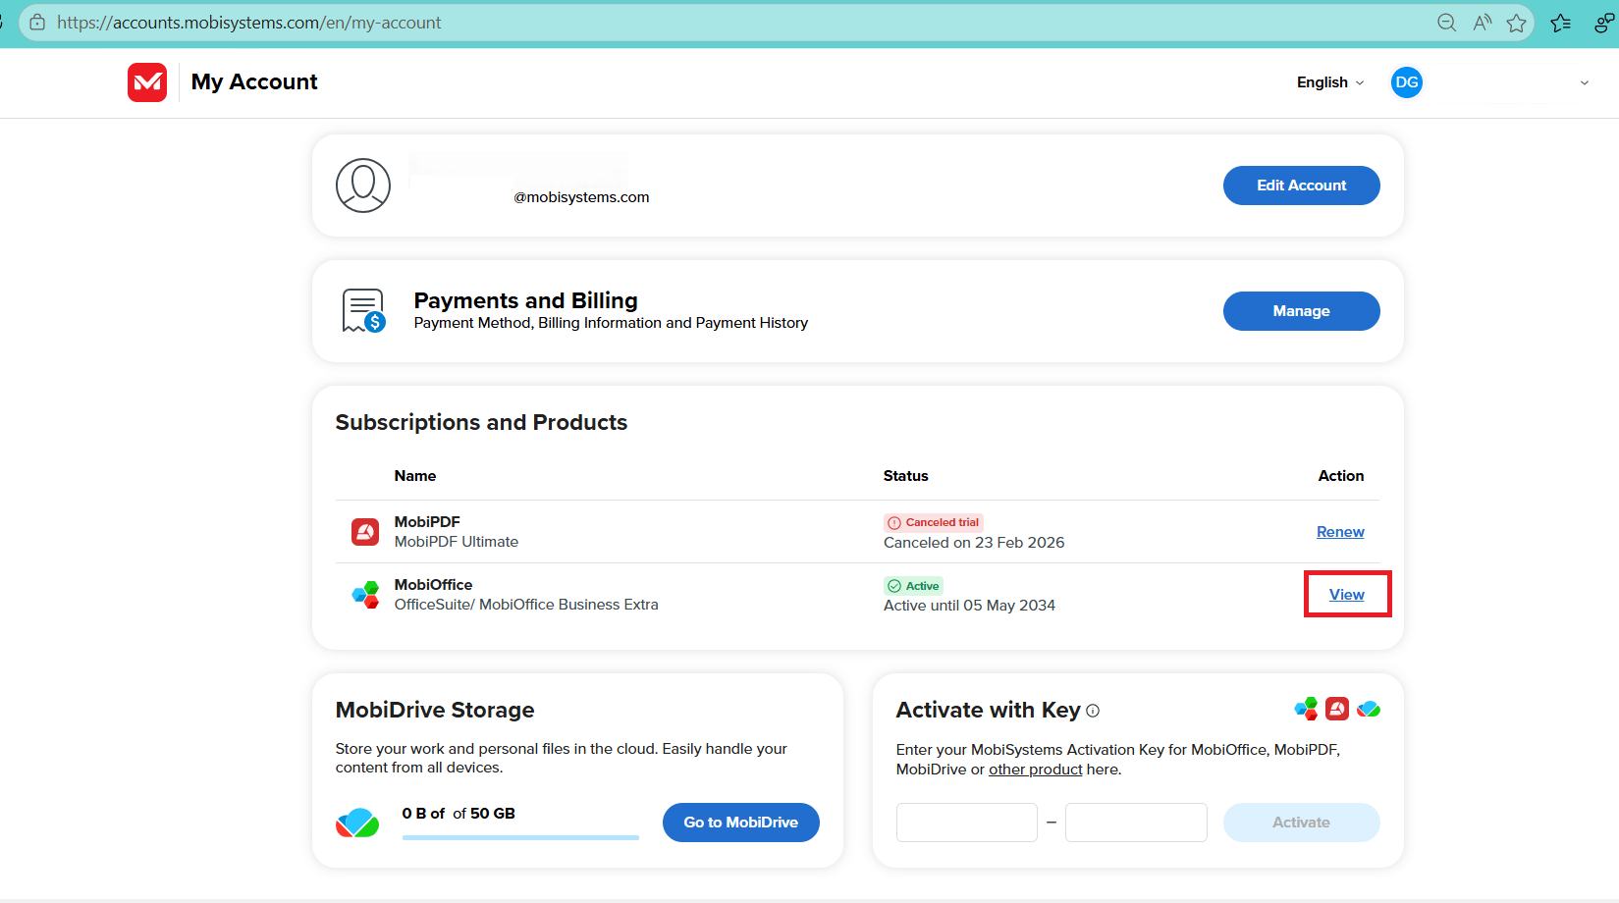Click the MobiPDF product icon in subscriptions
The image size is (1619, 903).
tap(365, 532)
